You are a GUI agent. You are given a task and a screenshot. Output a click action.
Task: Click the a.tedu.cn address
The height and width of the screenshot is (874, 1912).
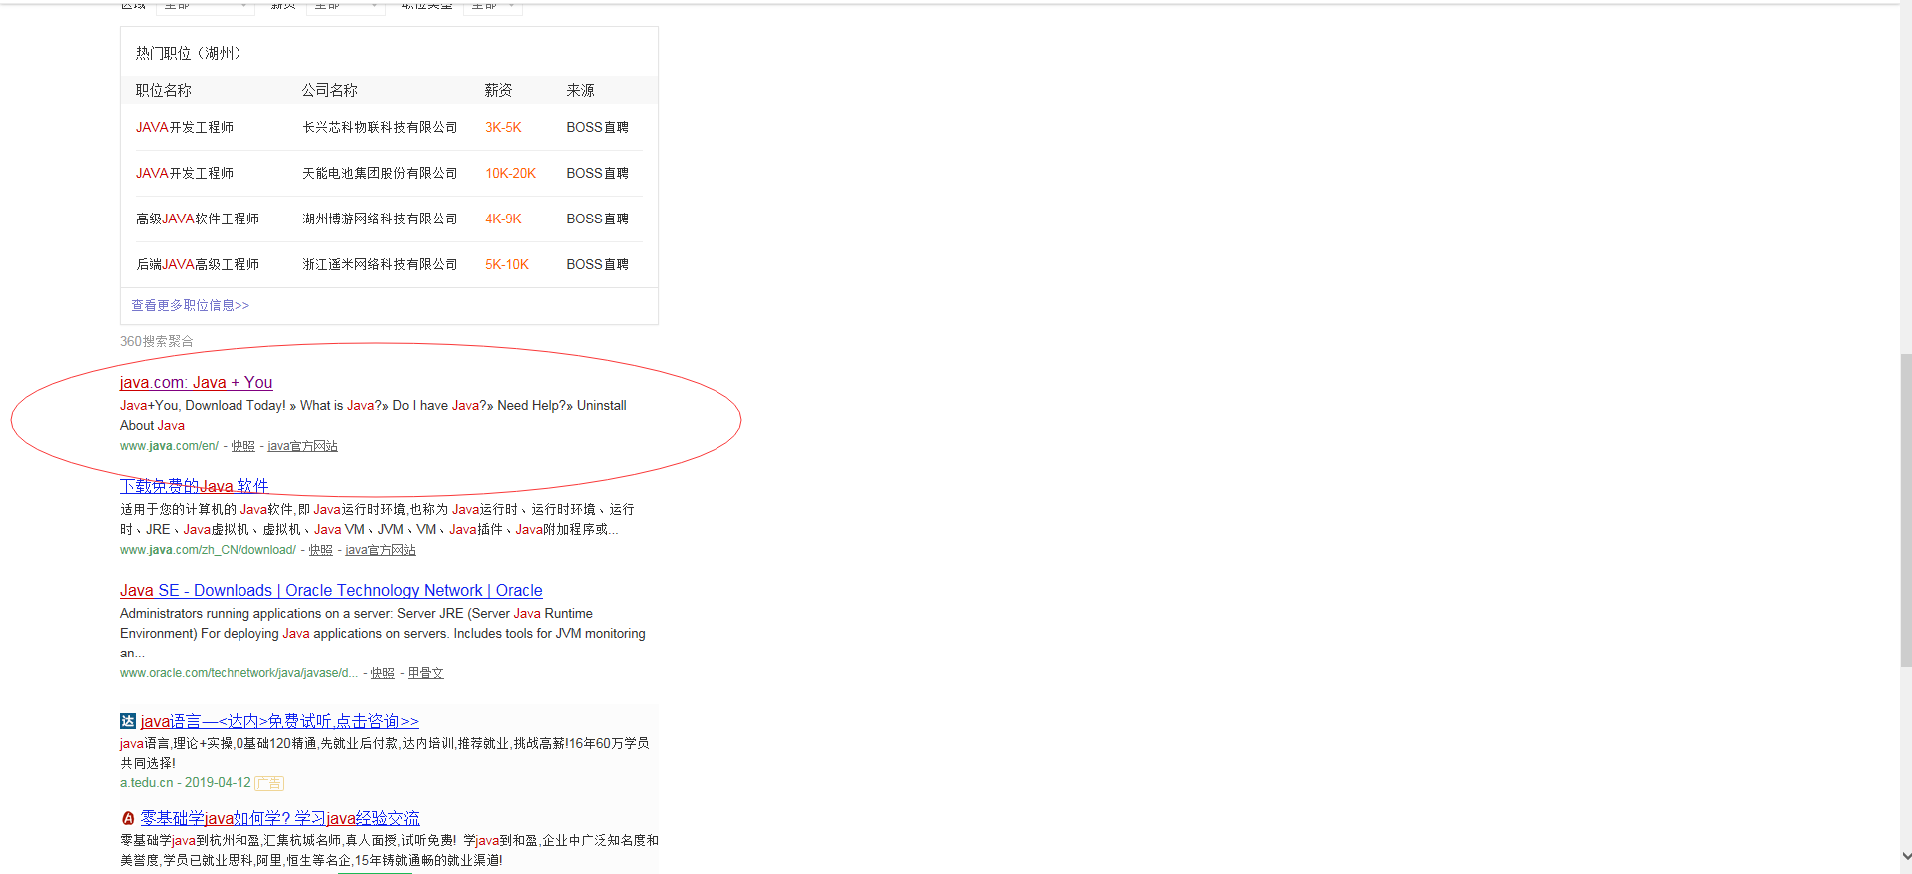[147, 783]
